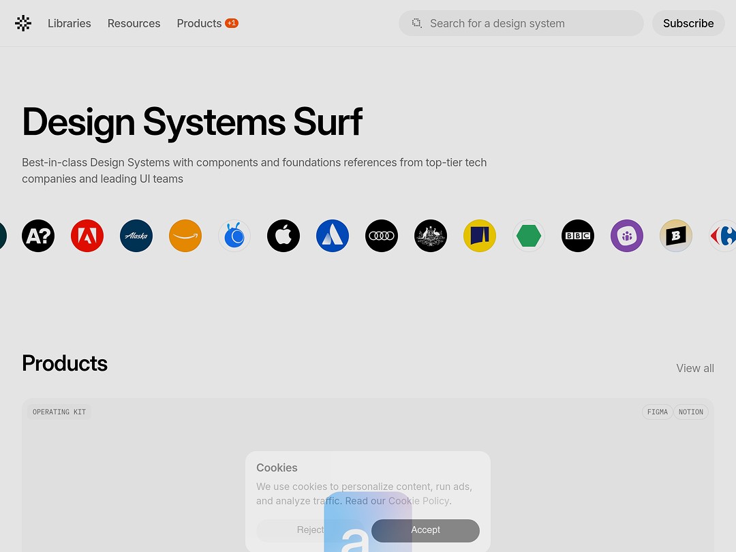Open the green hexagon logo icon
The width and height of the screenshot is (736, 552).
tap(529, 236)
